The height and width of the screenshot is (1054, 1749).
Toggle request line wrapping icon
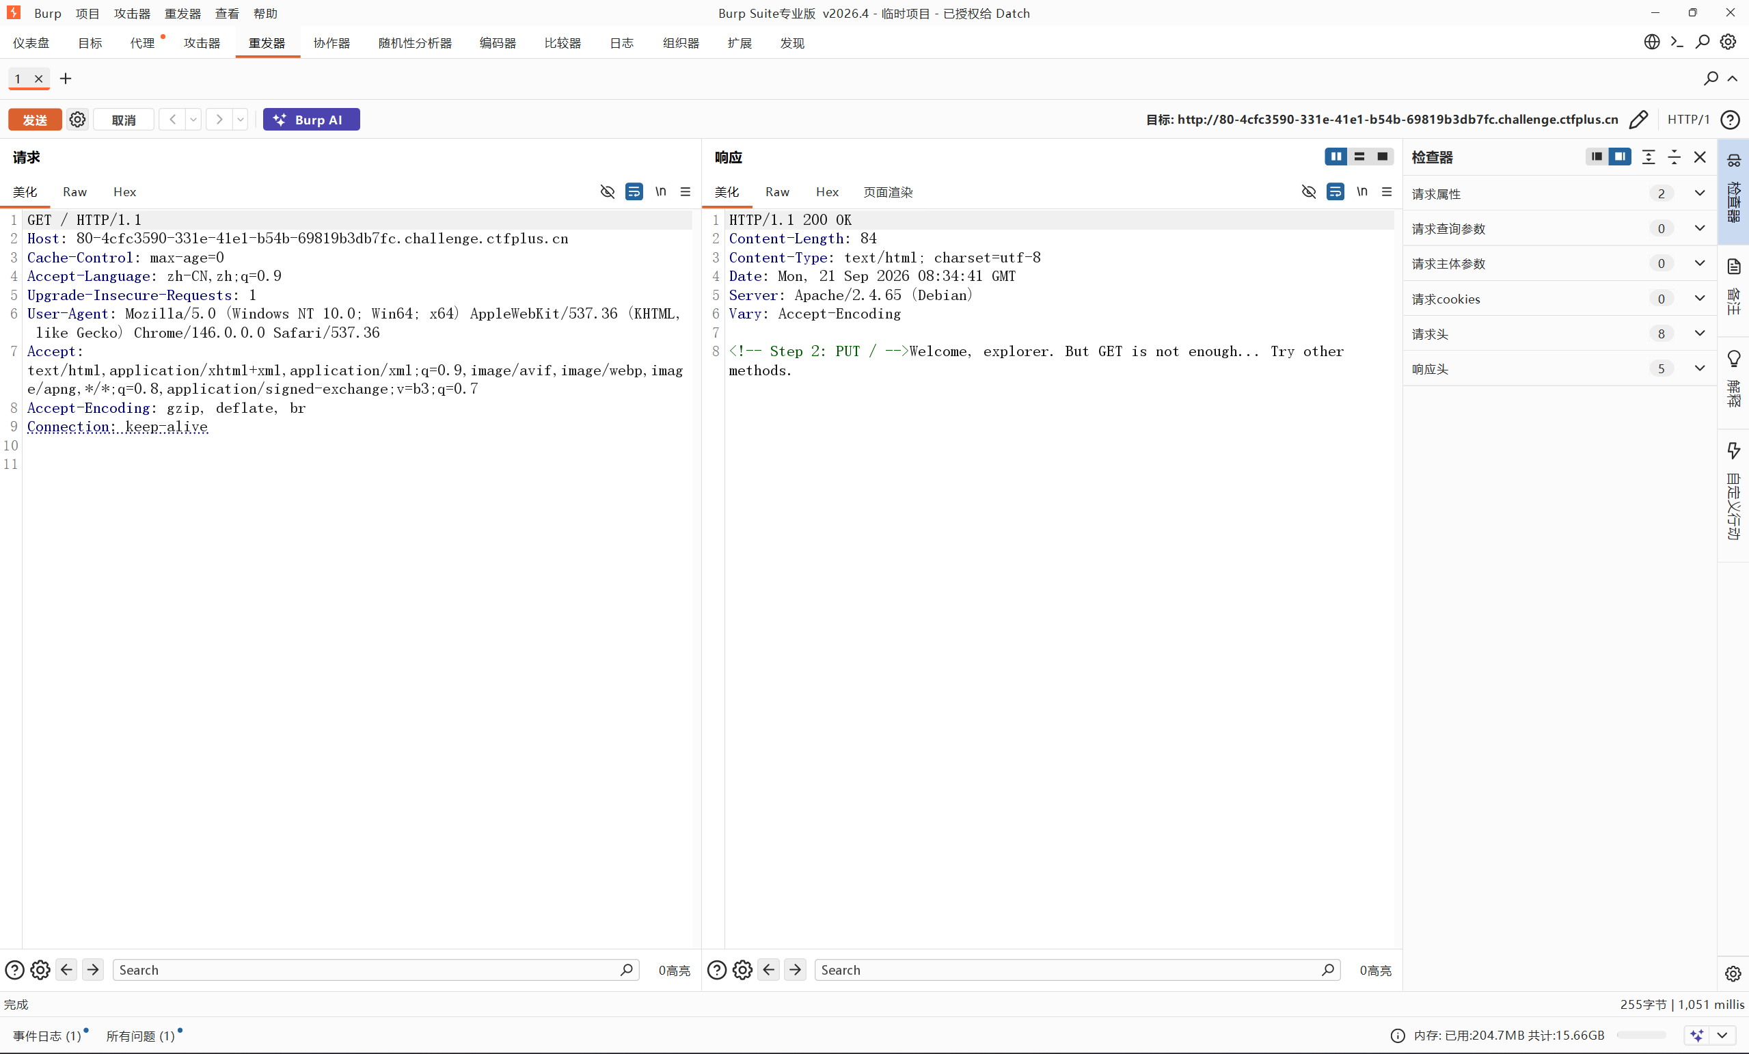tap(634, 191)
